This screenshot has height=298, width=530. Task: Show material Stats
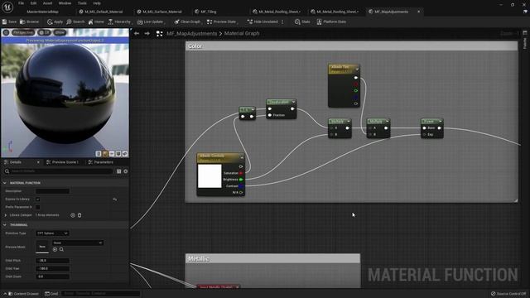[x=302, y=22]
